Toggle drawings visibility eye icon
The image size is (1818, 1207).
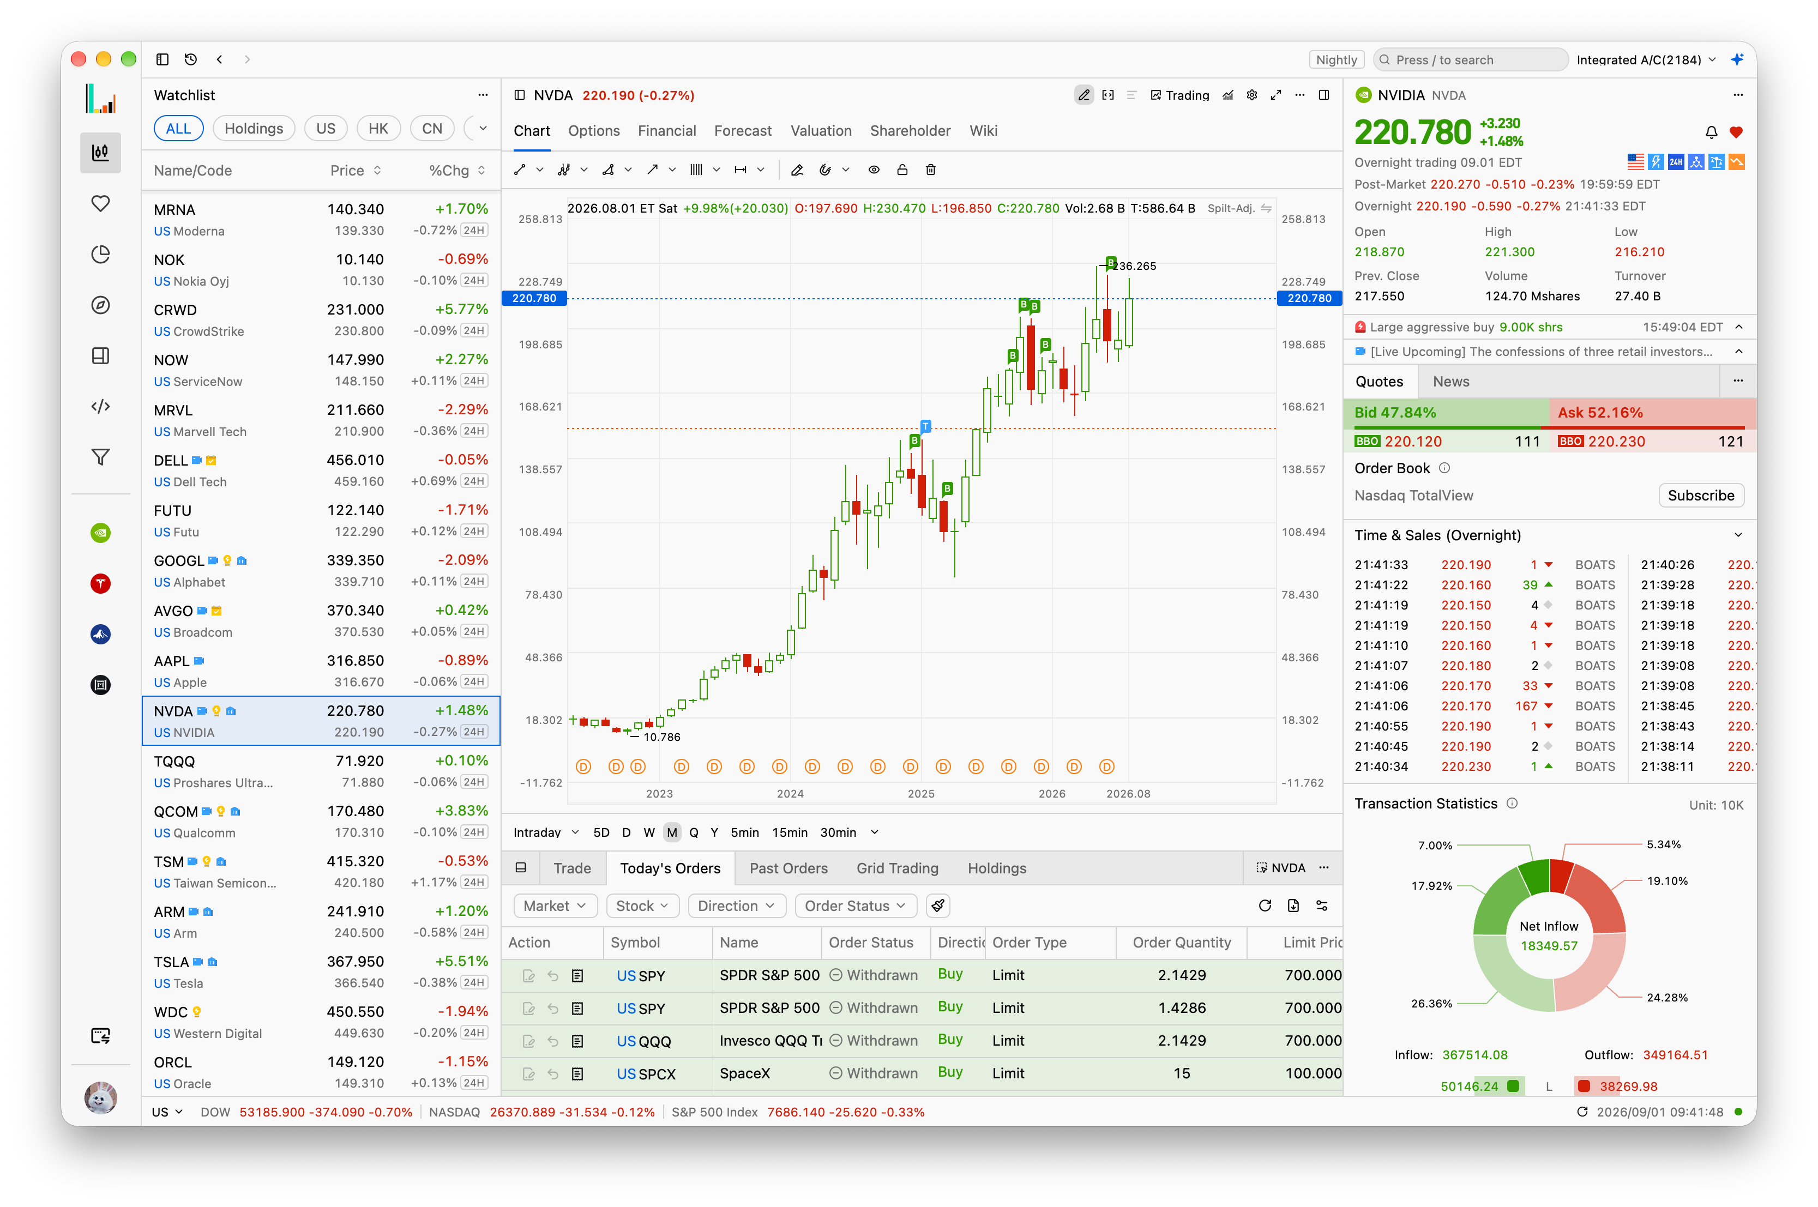point(874,170)
